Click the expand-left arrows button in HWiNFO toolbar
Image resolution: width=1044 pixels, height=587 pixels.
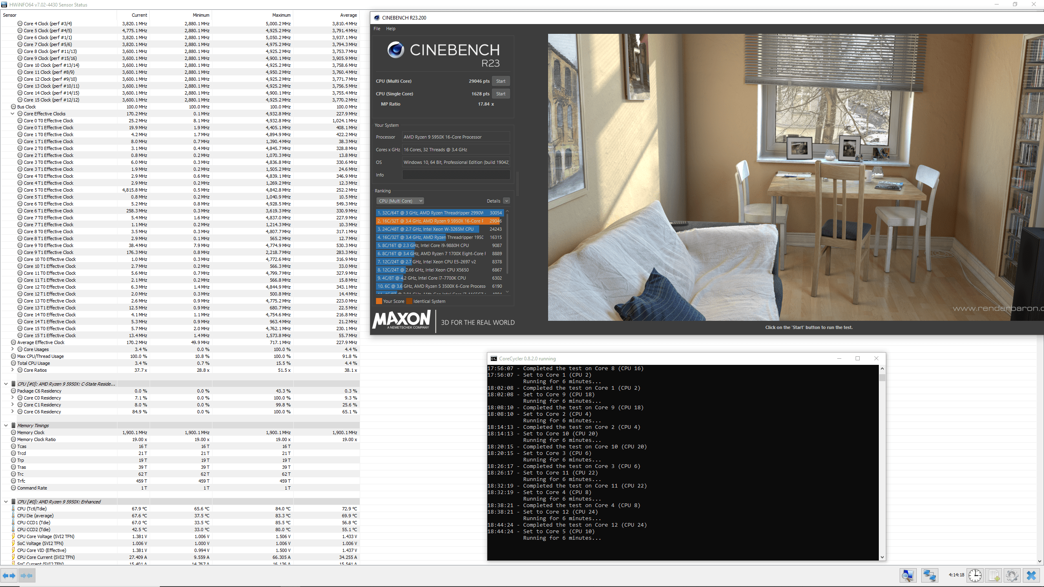[x=9, y=576]
